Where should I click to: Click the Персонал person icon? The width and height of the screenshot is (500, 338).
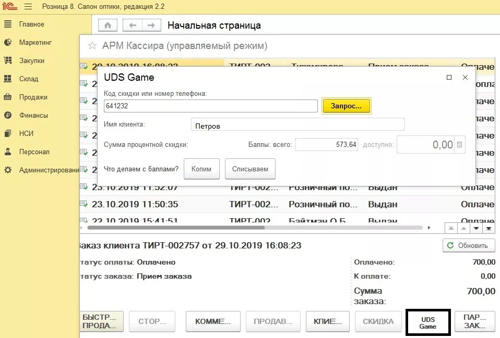point(8,152)
